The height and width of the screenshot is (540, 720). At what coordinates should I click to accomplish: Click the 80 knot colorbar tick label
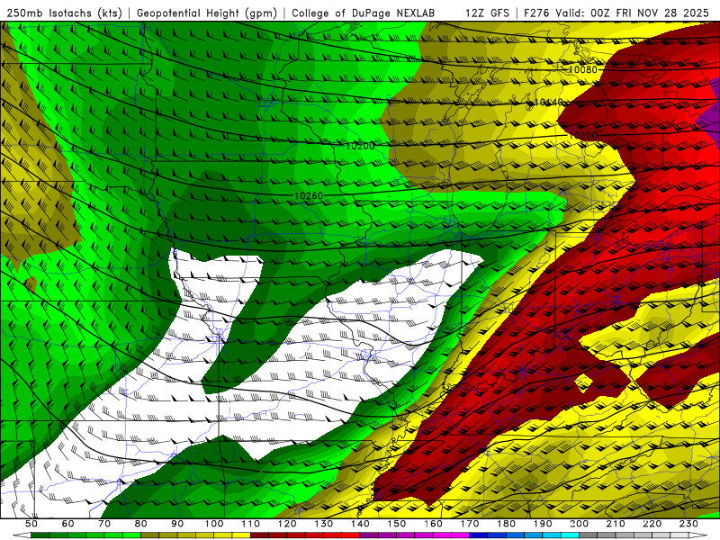(141, 524)
